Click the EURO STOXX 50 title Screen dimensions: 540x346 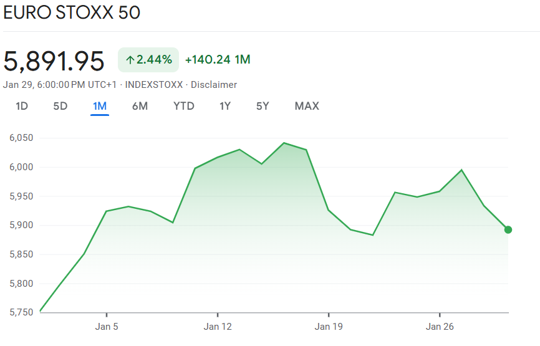(72, 13)
